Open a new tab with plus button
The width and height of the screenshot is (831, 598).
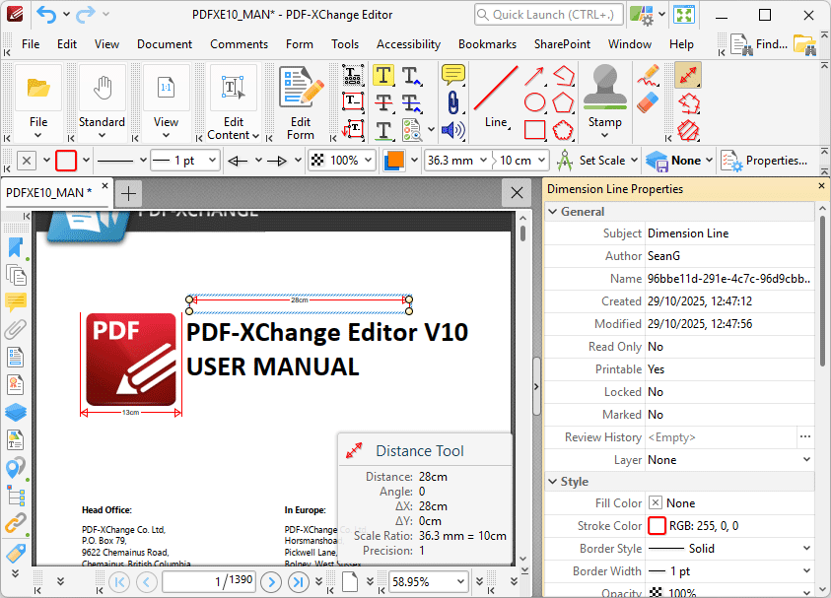click(x=128, y=193)
